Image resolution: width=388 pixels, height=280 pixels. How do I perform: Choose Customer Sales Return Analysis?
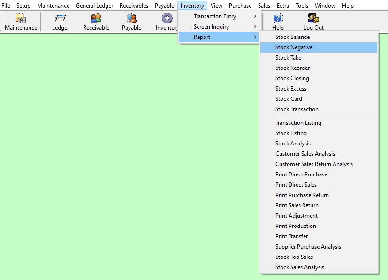click(x=319, y=164)
